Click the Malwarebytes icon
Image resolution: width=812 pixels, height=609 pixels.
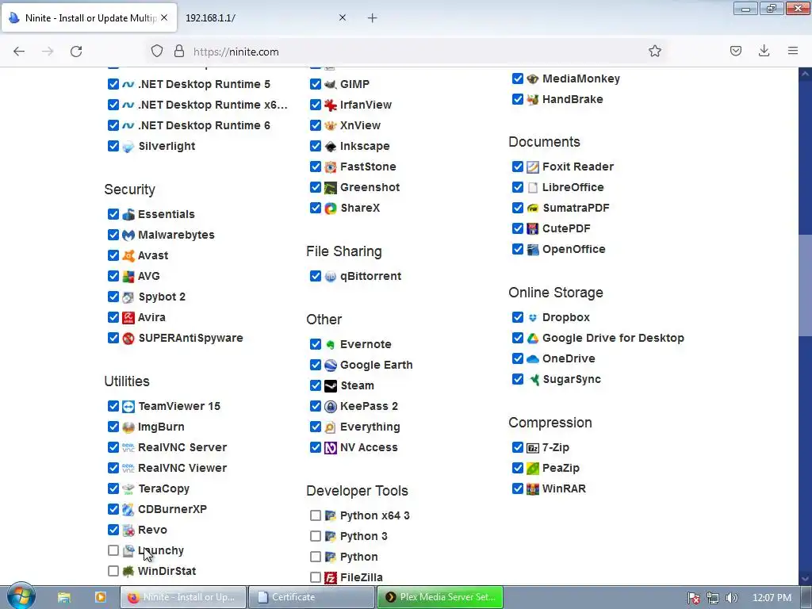[128, 235]
